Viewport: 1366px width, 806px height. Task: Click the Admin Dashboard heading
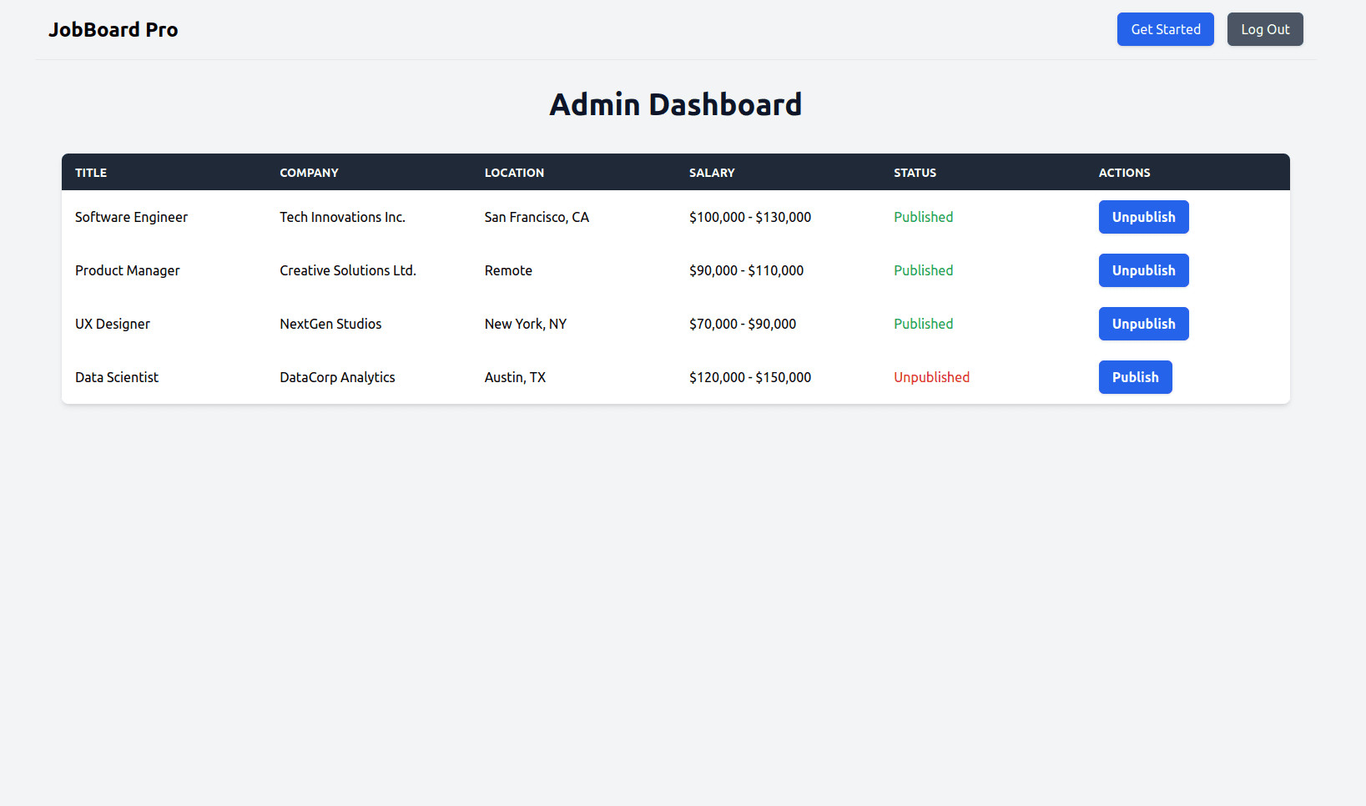(x=675, y=103)
